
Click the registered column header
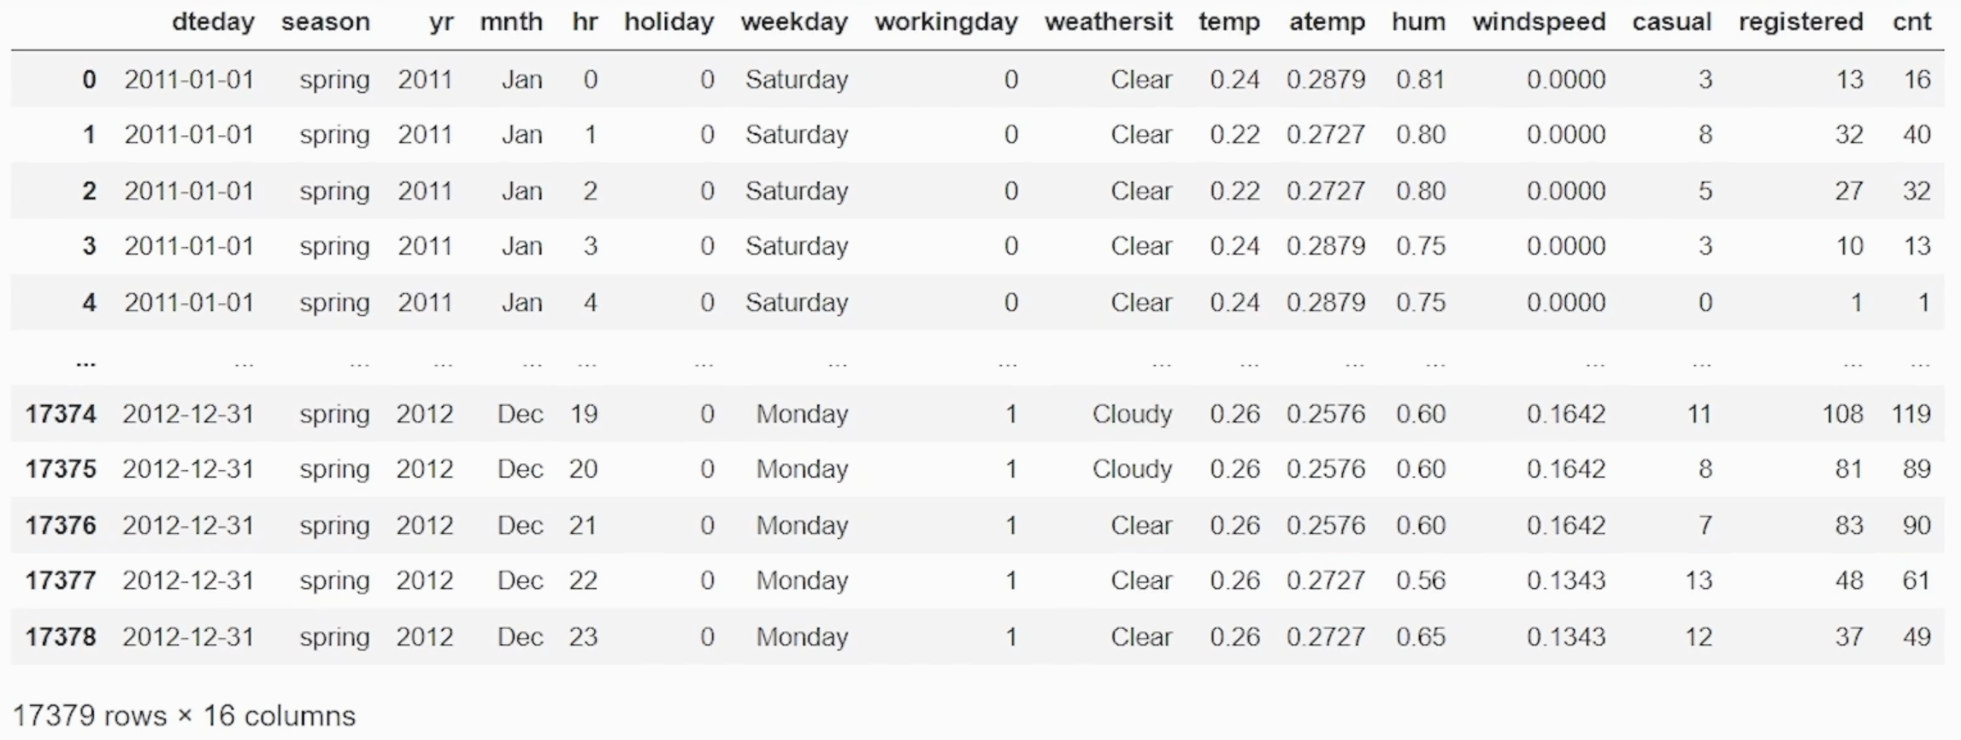pyautogui.click(x=1801, y=21)
